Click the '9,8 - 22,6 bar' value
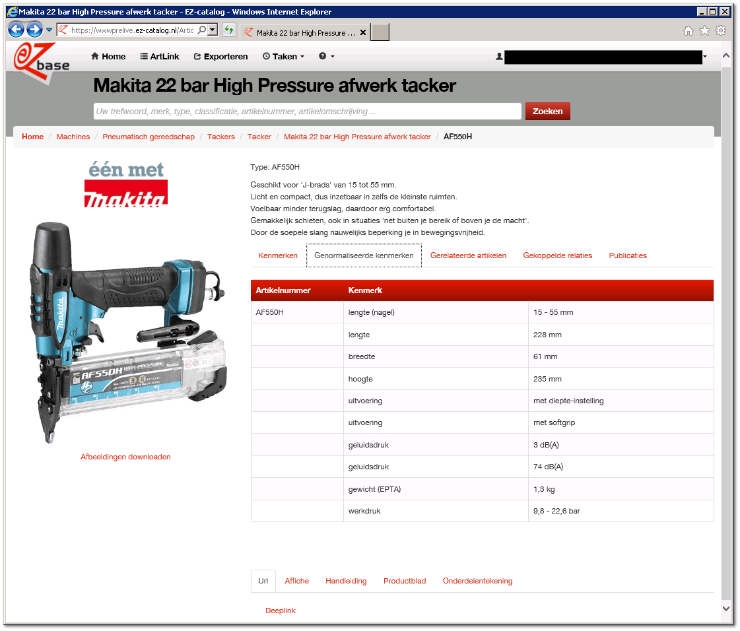740x631 pixels. point(556,511)
